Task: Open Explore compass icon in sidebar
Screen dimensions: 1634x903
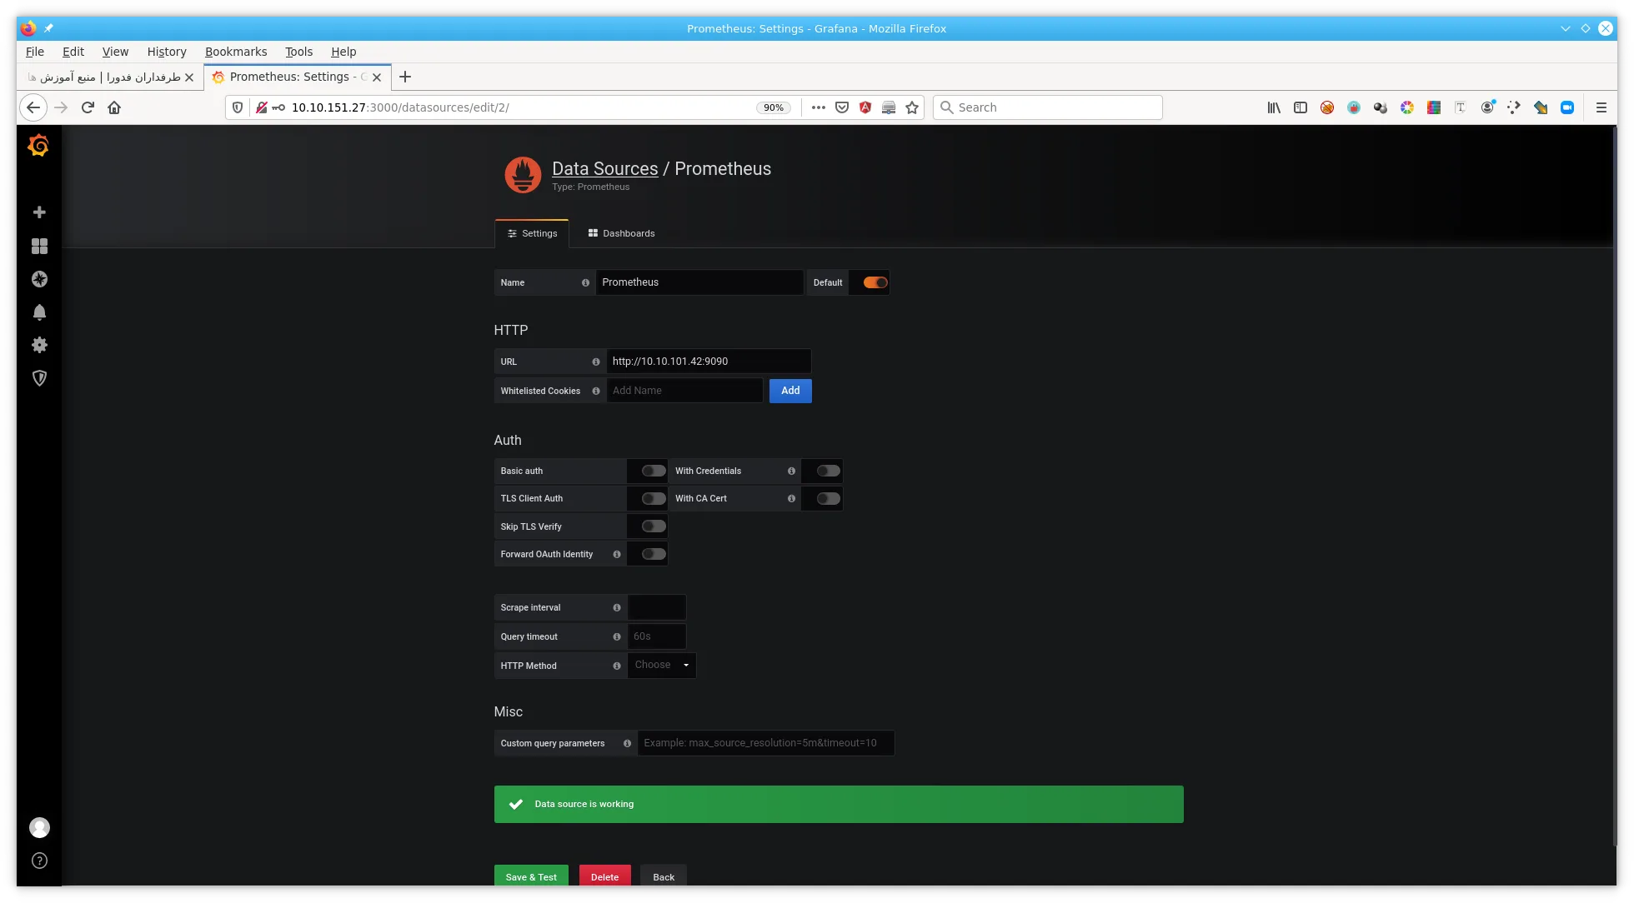Action: pos(39,279)
